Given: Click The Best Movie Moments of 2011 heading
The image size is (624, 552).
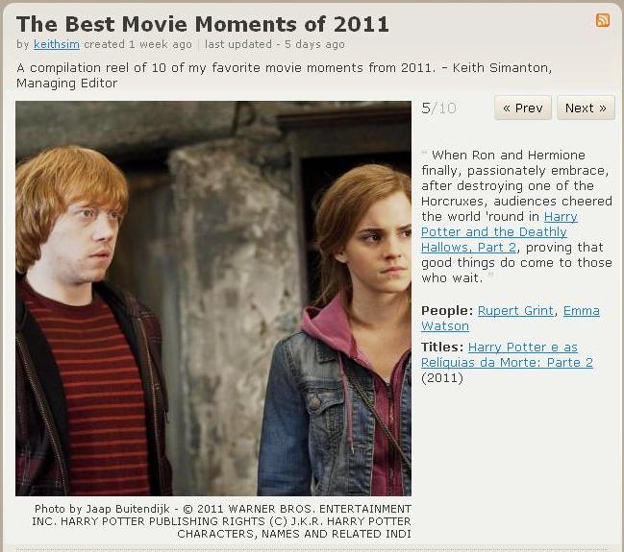Looking at the screenshot, I should (203, 24).
